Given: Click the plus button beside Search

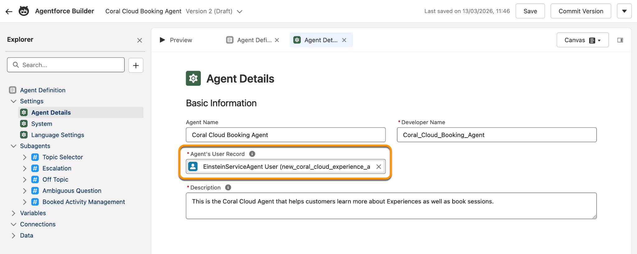Looking at the screenshot, I should point(136,65).
